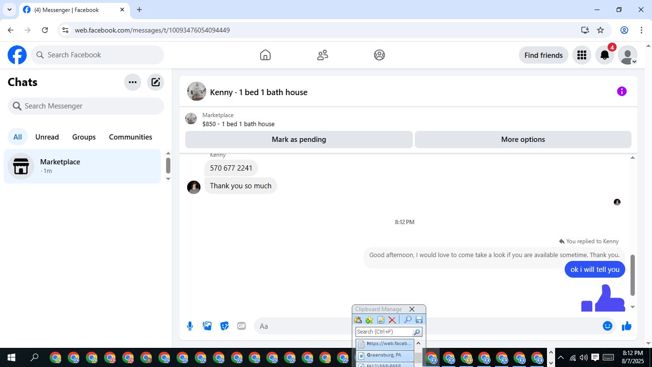Image resolution: width=652 pixels, height=367 pixels.
Task: Open a new browser tab
Action: pyautogui.click(x=139, y=10)
